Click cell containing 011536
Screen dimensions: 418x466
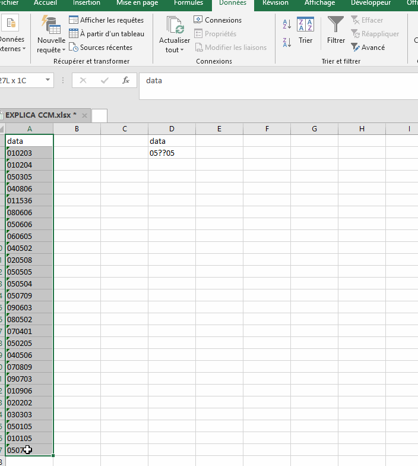pyautogui.click(x=30, y=200)
